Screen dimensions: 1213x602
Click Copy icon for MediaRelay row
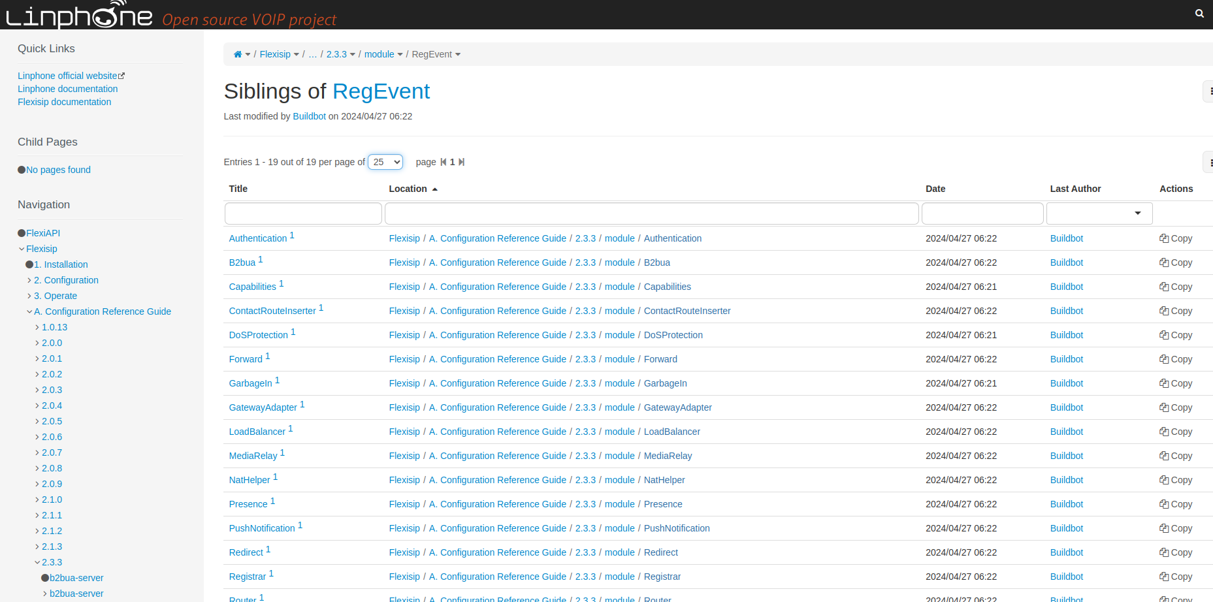click(1163, 456)
